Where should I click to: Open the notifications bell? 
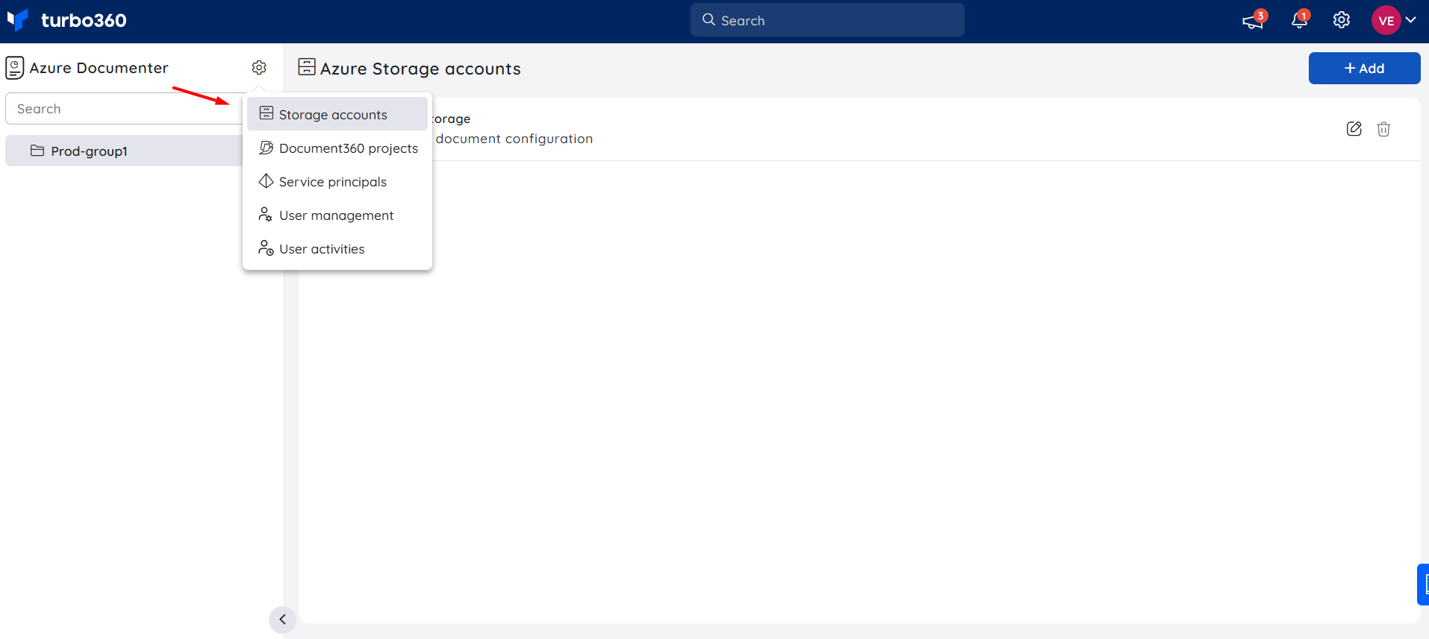coord(1300,20)
